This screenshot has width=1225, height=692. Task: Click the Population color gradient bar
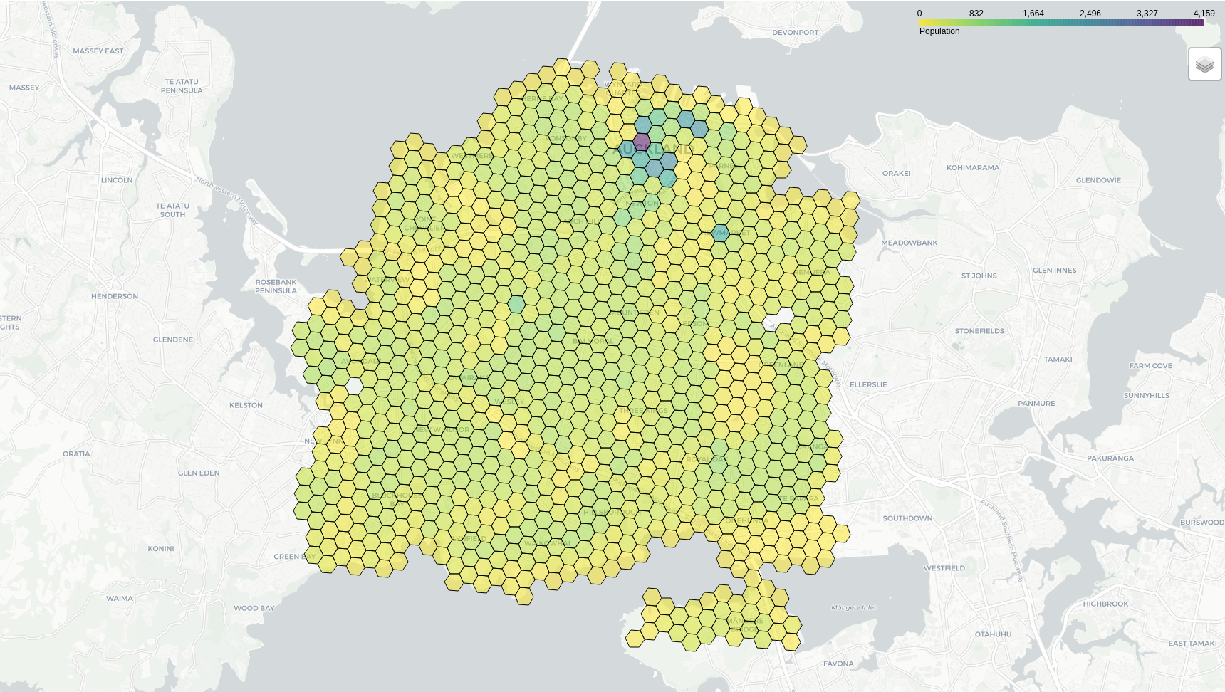pos(1061,23)
